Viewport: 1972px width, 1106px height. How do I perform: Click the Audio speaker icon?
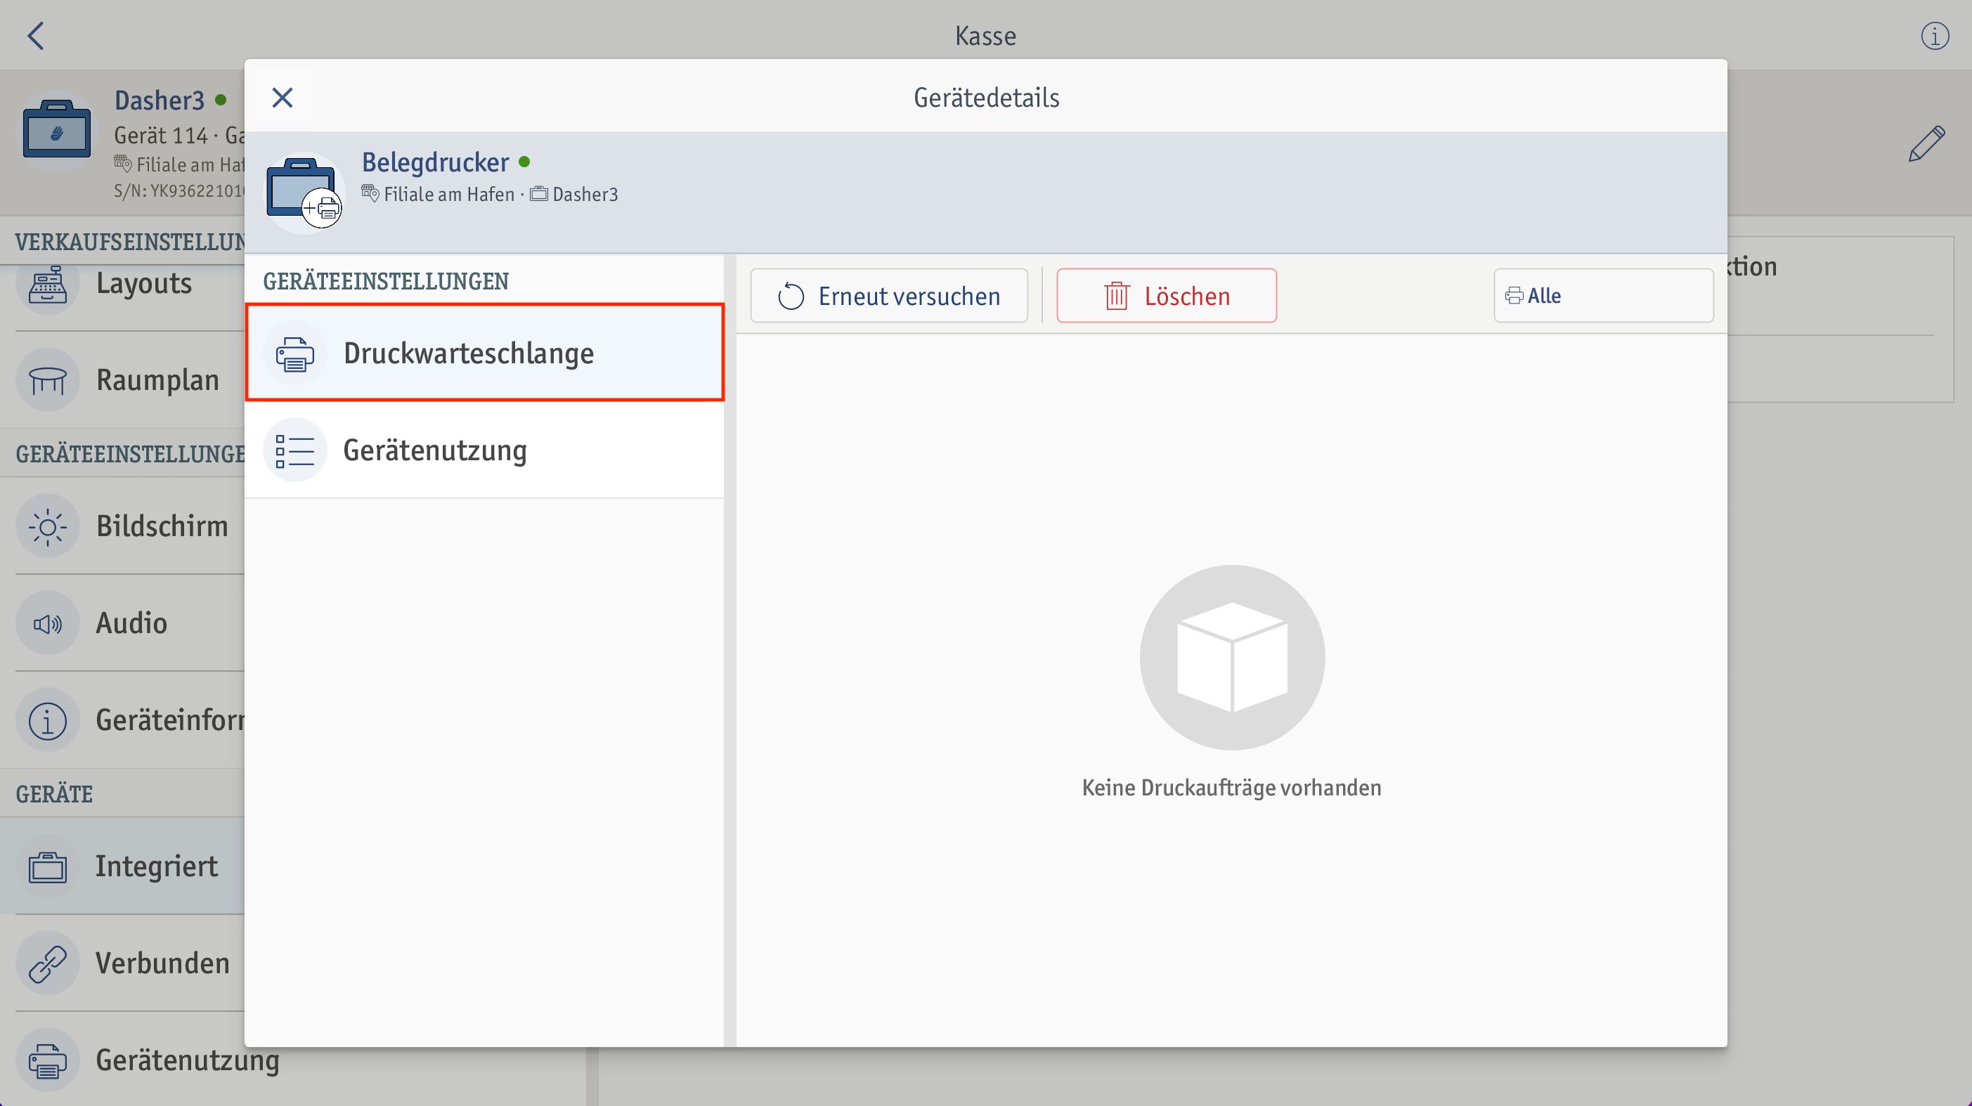click(48, 624)
